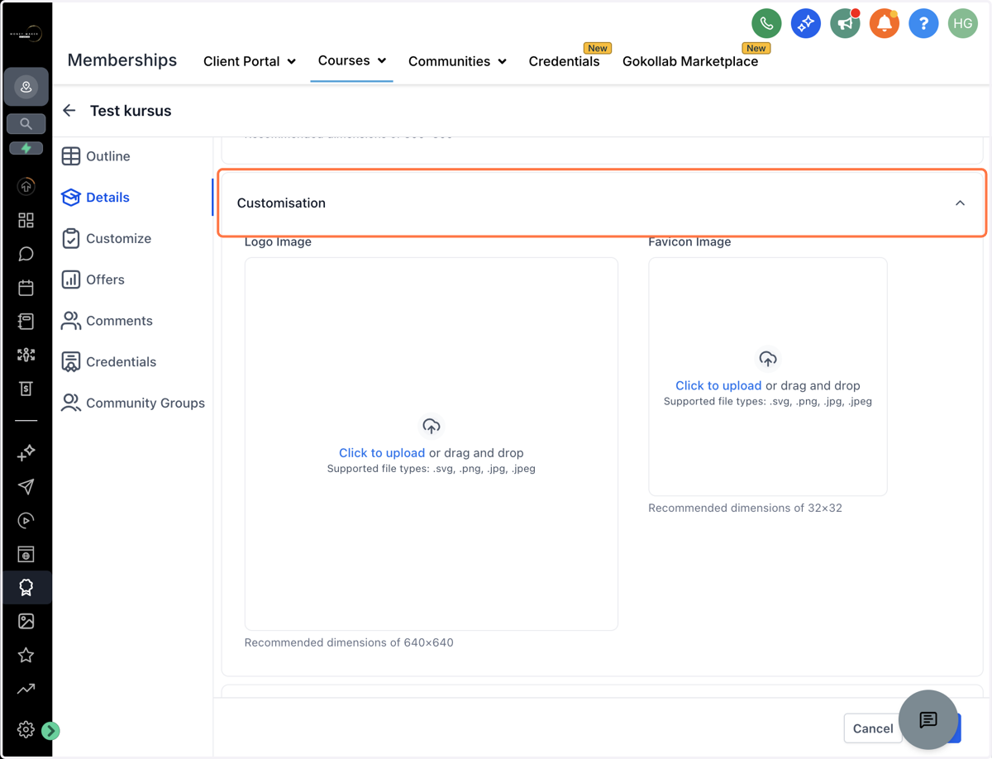The height and width of the screenshot is (759, 992).
Task: Open memberships badge ribbon icon
Action: pyautogui.click(x=26, y=587)
